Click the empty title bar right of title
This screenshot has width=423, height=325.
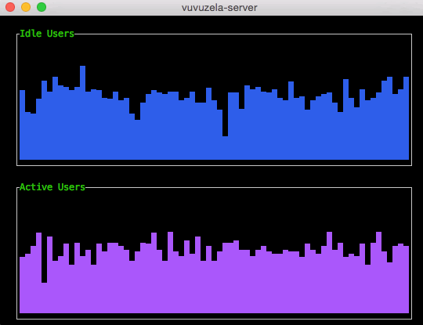pos(337,8)
